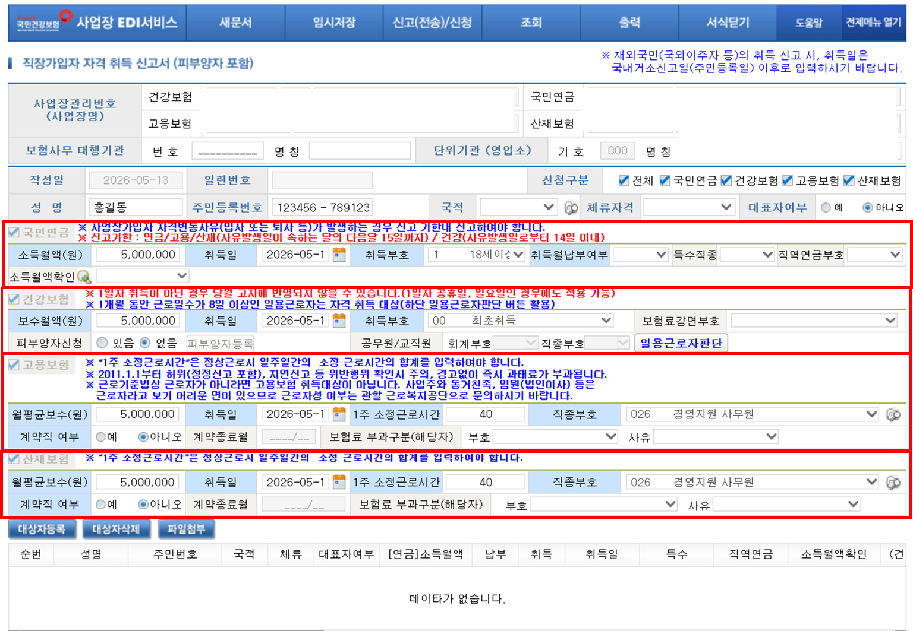Click the 일용근로자판단 button
Image resolution: width=913 pixels, height=631 pixels.
[x=681, y=343]
